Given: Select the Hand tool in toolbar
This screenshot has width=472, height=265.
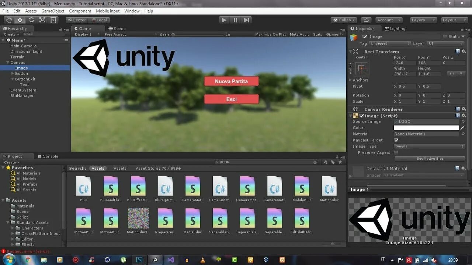Looking at the screenshot, I should click(9, 20).
